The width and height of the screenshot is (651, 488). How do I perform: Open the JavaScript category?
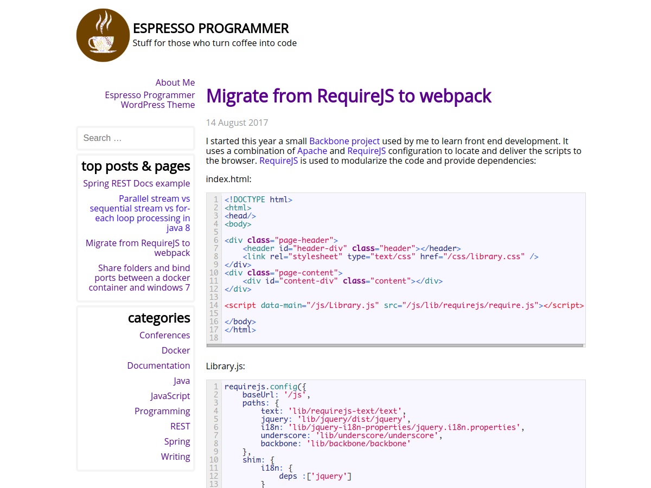[x=170, y=396]
